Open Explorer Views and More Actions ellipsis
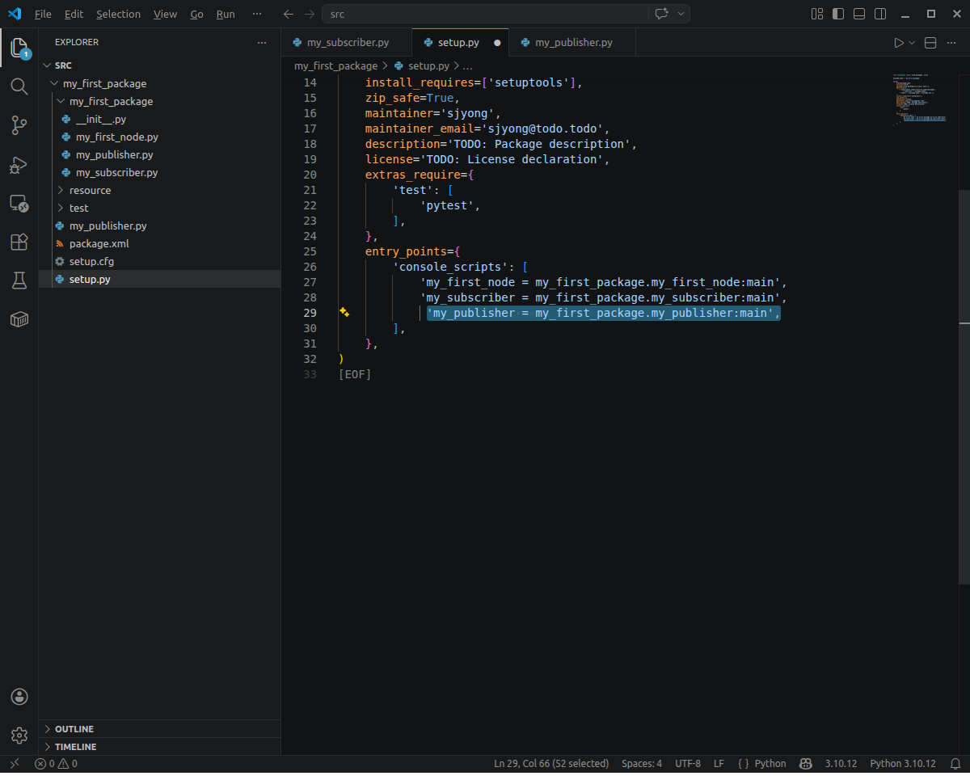The image size is (970, 780). 261,42
